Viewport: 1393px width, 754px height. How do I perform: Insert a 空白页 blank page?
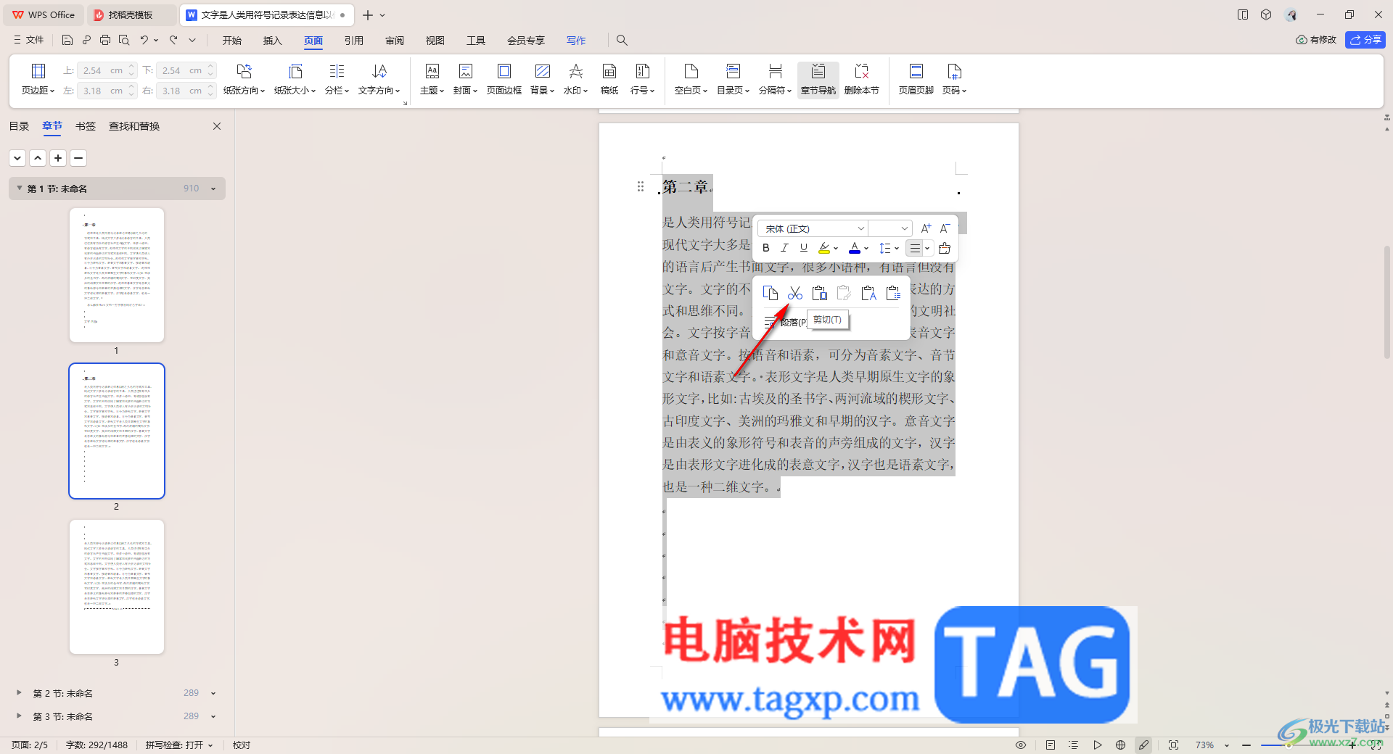(x=691, y=79)
